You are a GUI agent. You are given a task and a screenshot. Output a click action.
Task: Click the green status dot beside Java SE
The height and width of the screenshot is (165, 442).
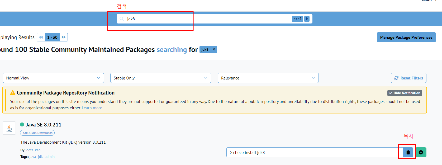tap(22, 124)
